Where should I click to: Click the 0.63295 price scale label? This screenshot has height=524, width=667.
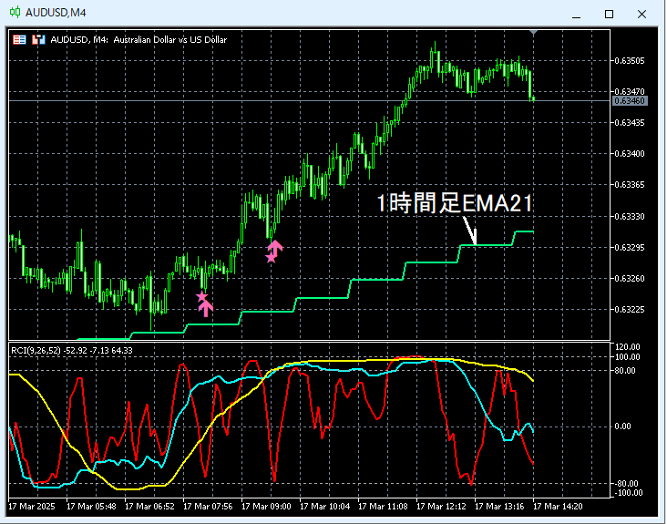click(x=630, y=248)
